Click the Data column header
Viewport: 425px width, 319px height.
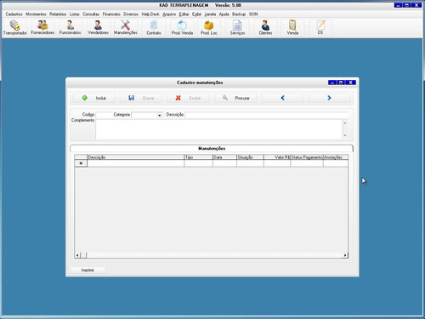[x=224, y=157]
